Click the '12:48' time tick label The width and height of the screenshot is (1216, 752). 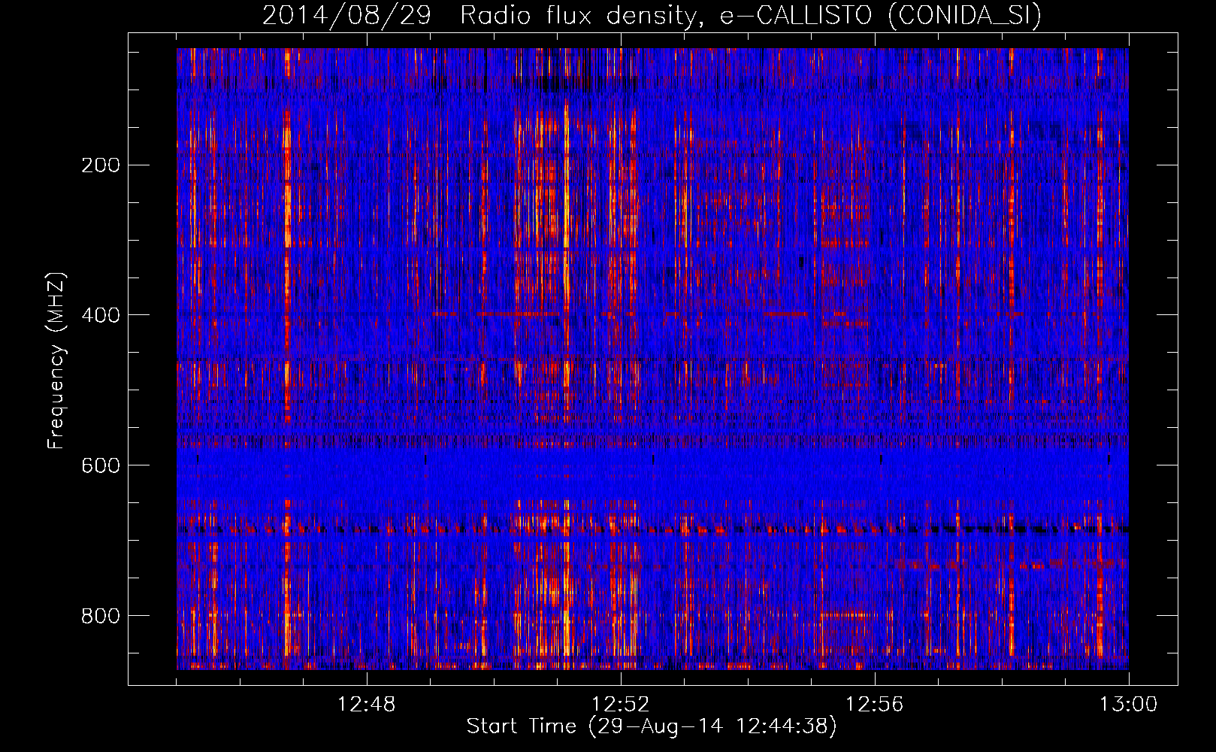[x=367, y=705]
